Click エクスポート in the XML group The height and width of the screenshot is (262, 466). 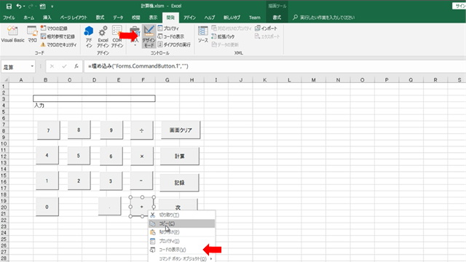pyautogui.click(x=267, y=36)
